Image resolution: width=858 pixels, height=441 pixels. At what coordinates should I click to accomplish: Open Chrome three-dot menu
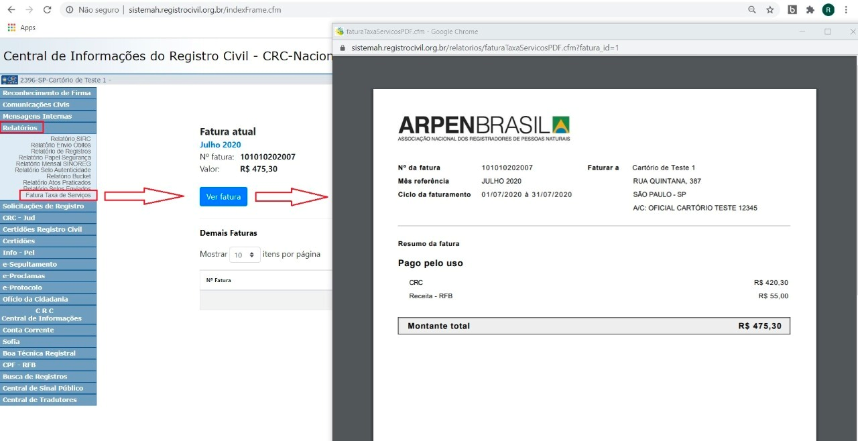point(848,10)
